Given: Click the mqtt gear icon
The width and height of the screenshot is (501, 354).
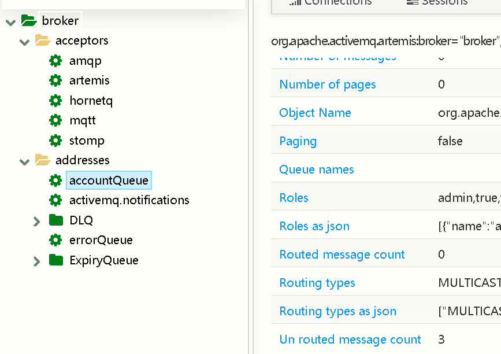Looking at the screenshot, I should [55, 120].
